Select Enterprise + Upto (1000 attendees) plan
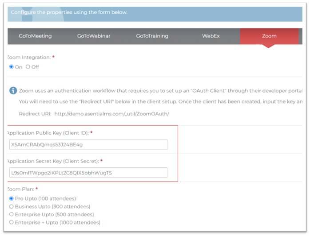The width and height of the screenshot is (310, 236). (12, 222)
